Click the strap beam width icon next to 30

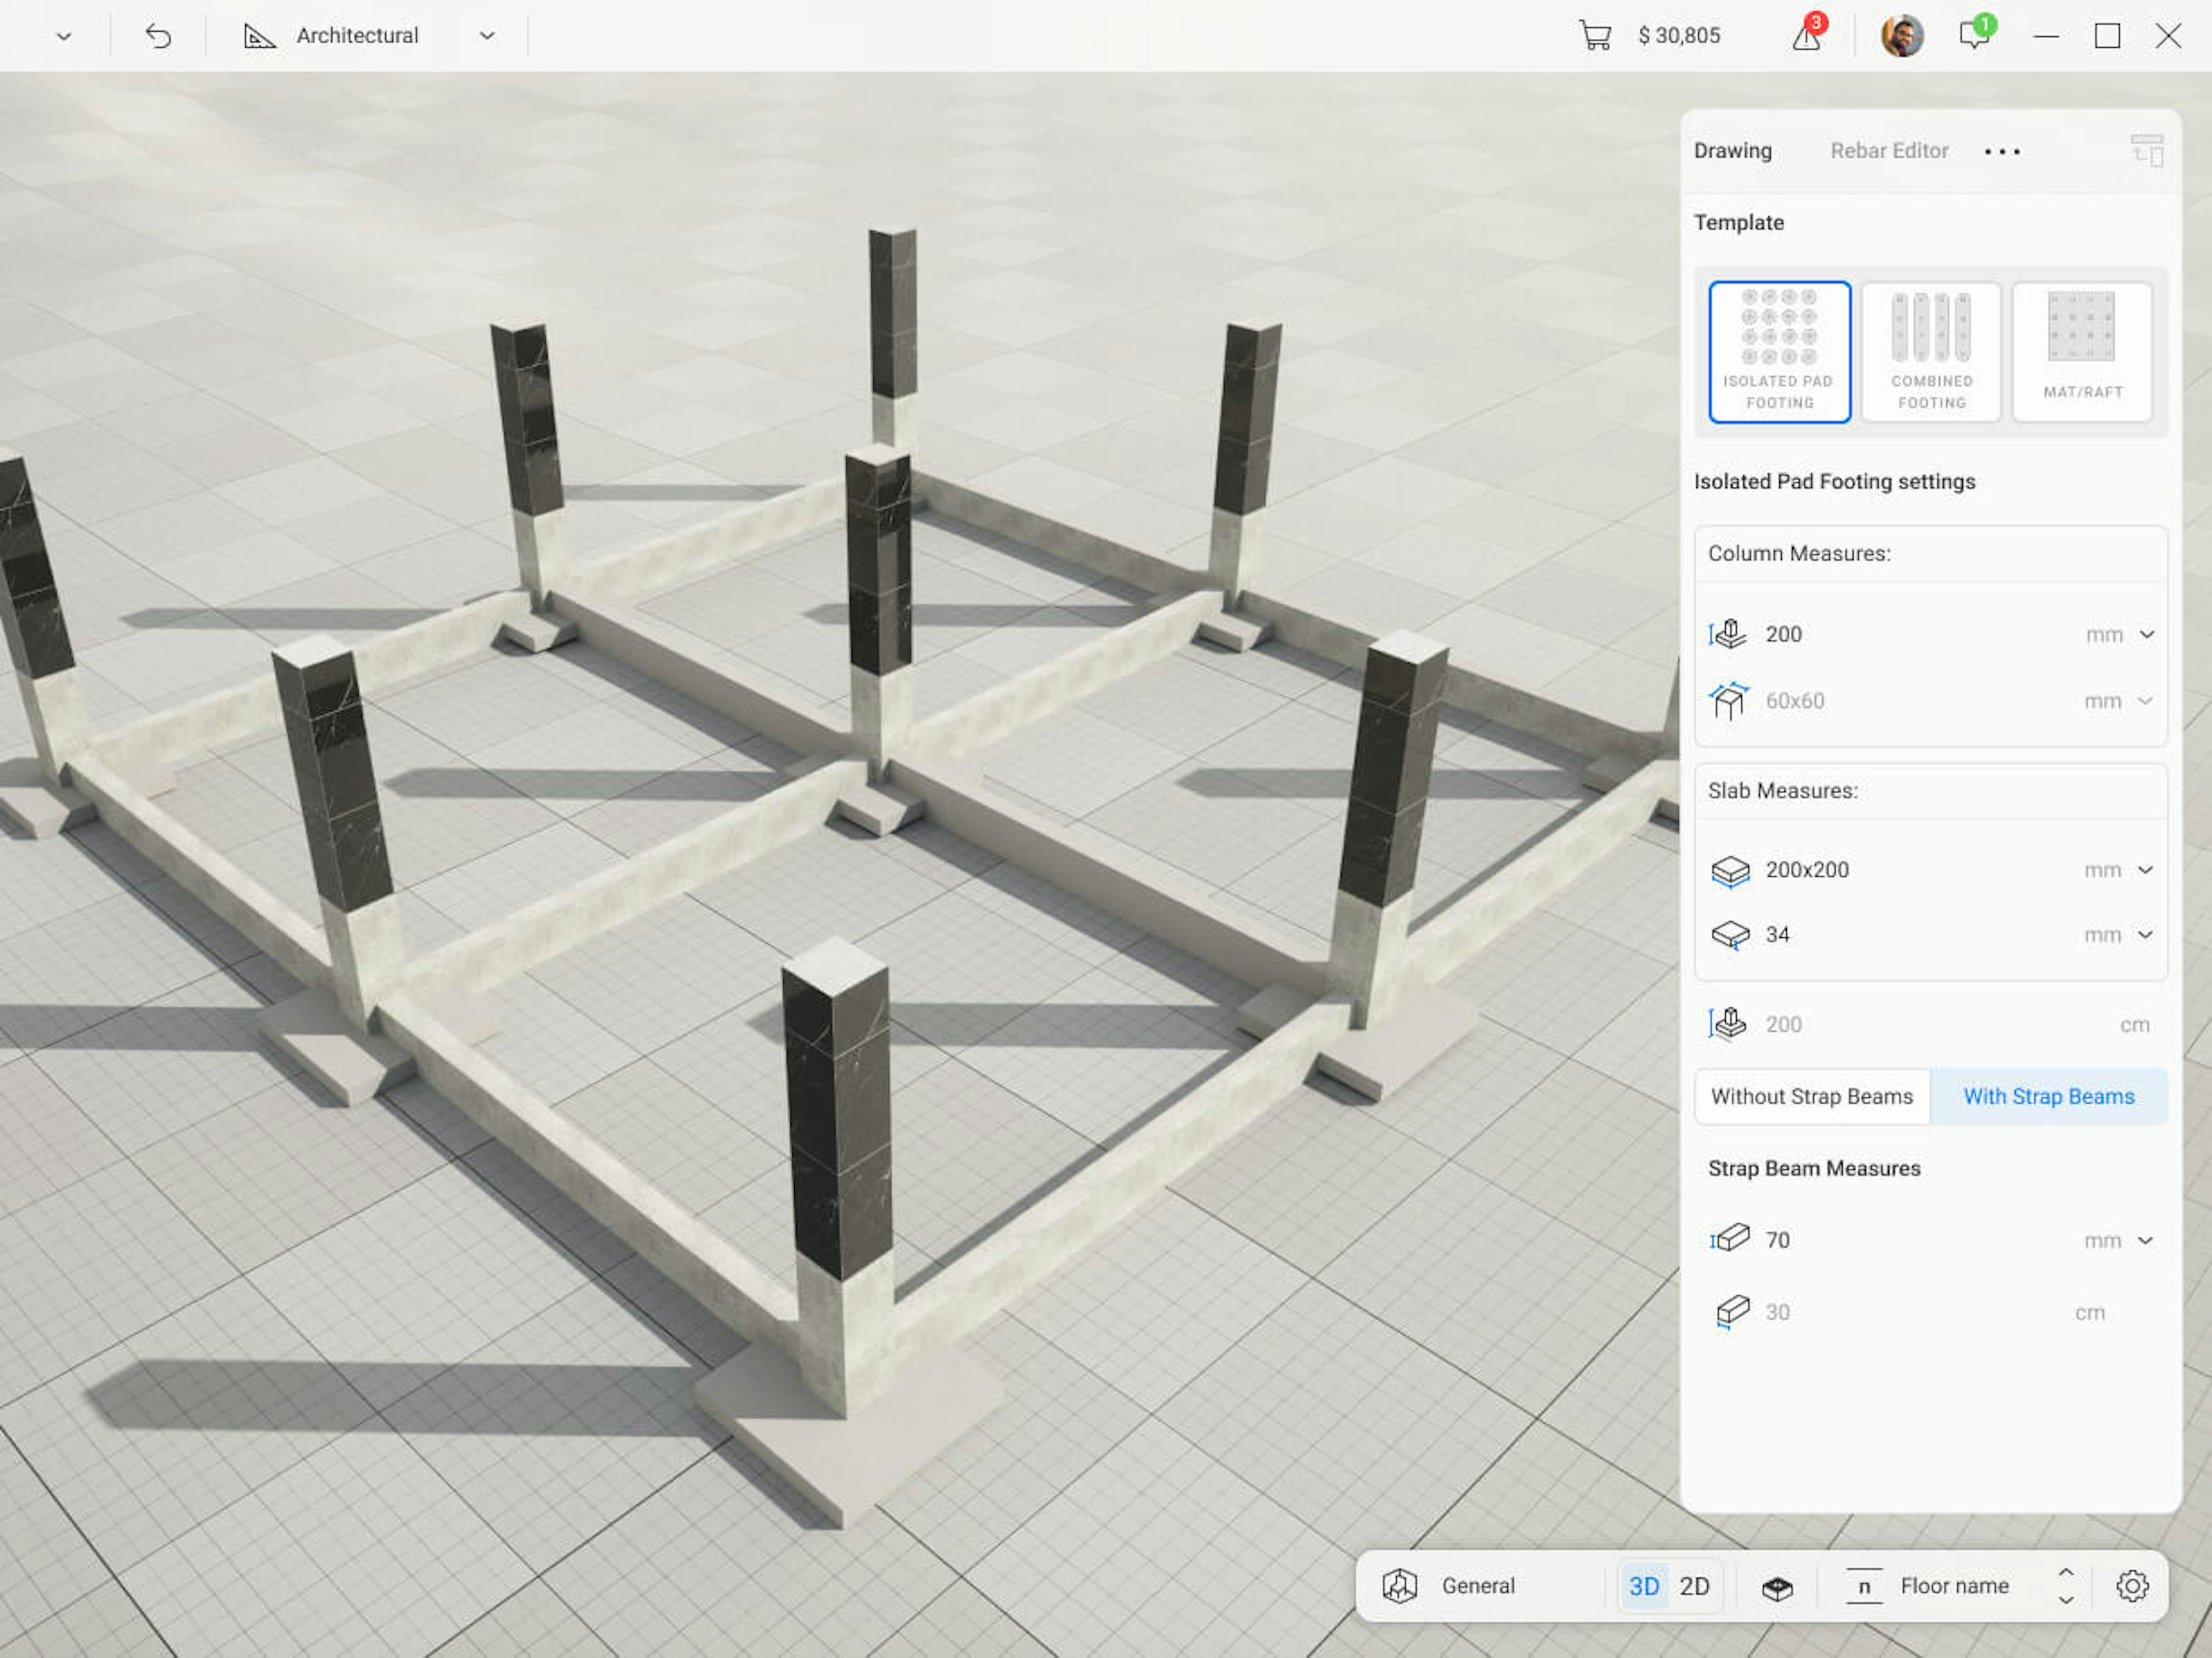tap(1732, 1312)
